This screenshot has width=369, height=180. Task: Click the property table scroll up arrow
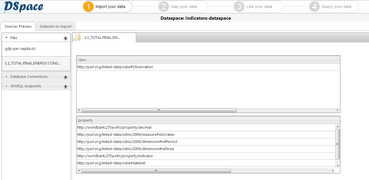click(338, 127)
